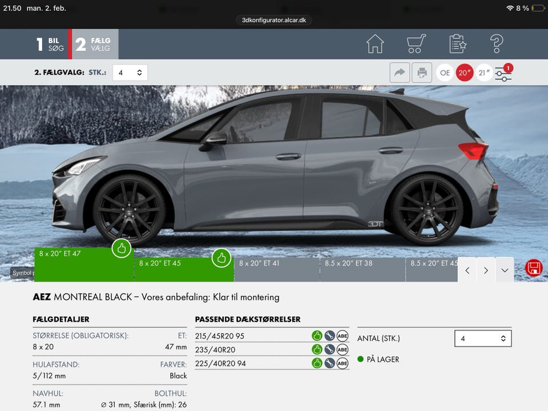Open the STK. quantity dropdown
Image resolution: width=548 pixels, height=411 pixels.
130,72
